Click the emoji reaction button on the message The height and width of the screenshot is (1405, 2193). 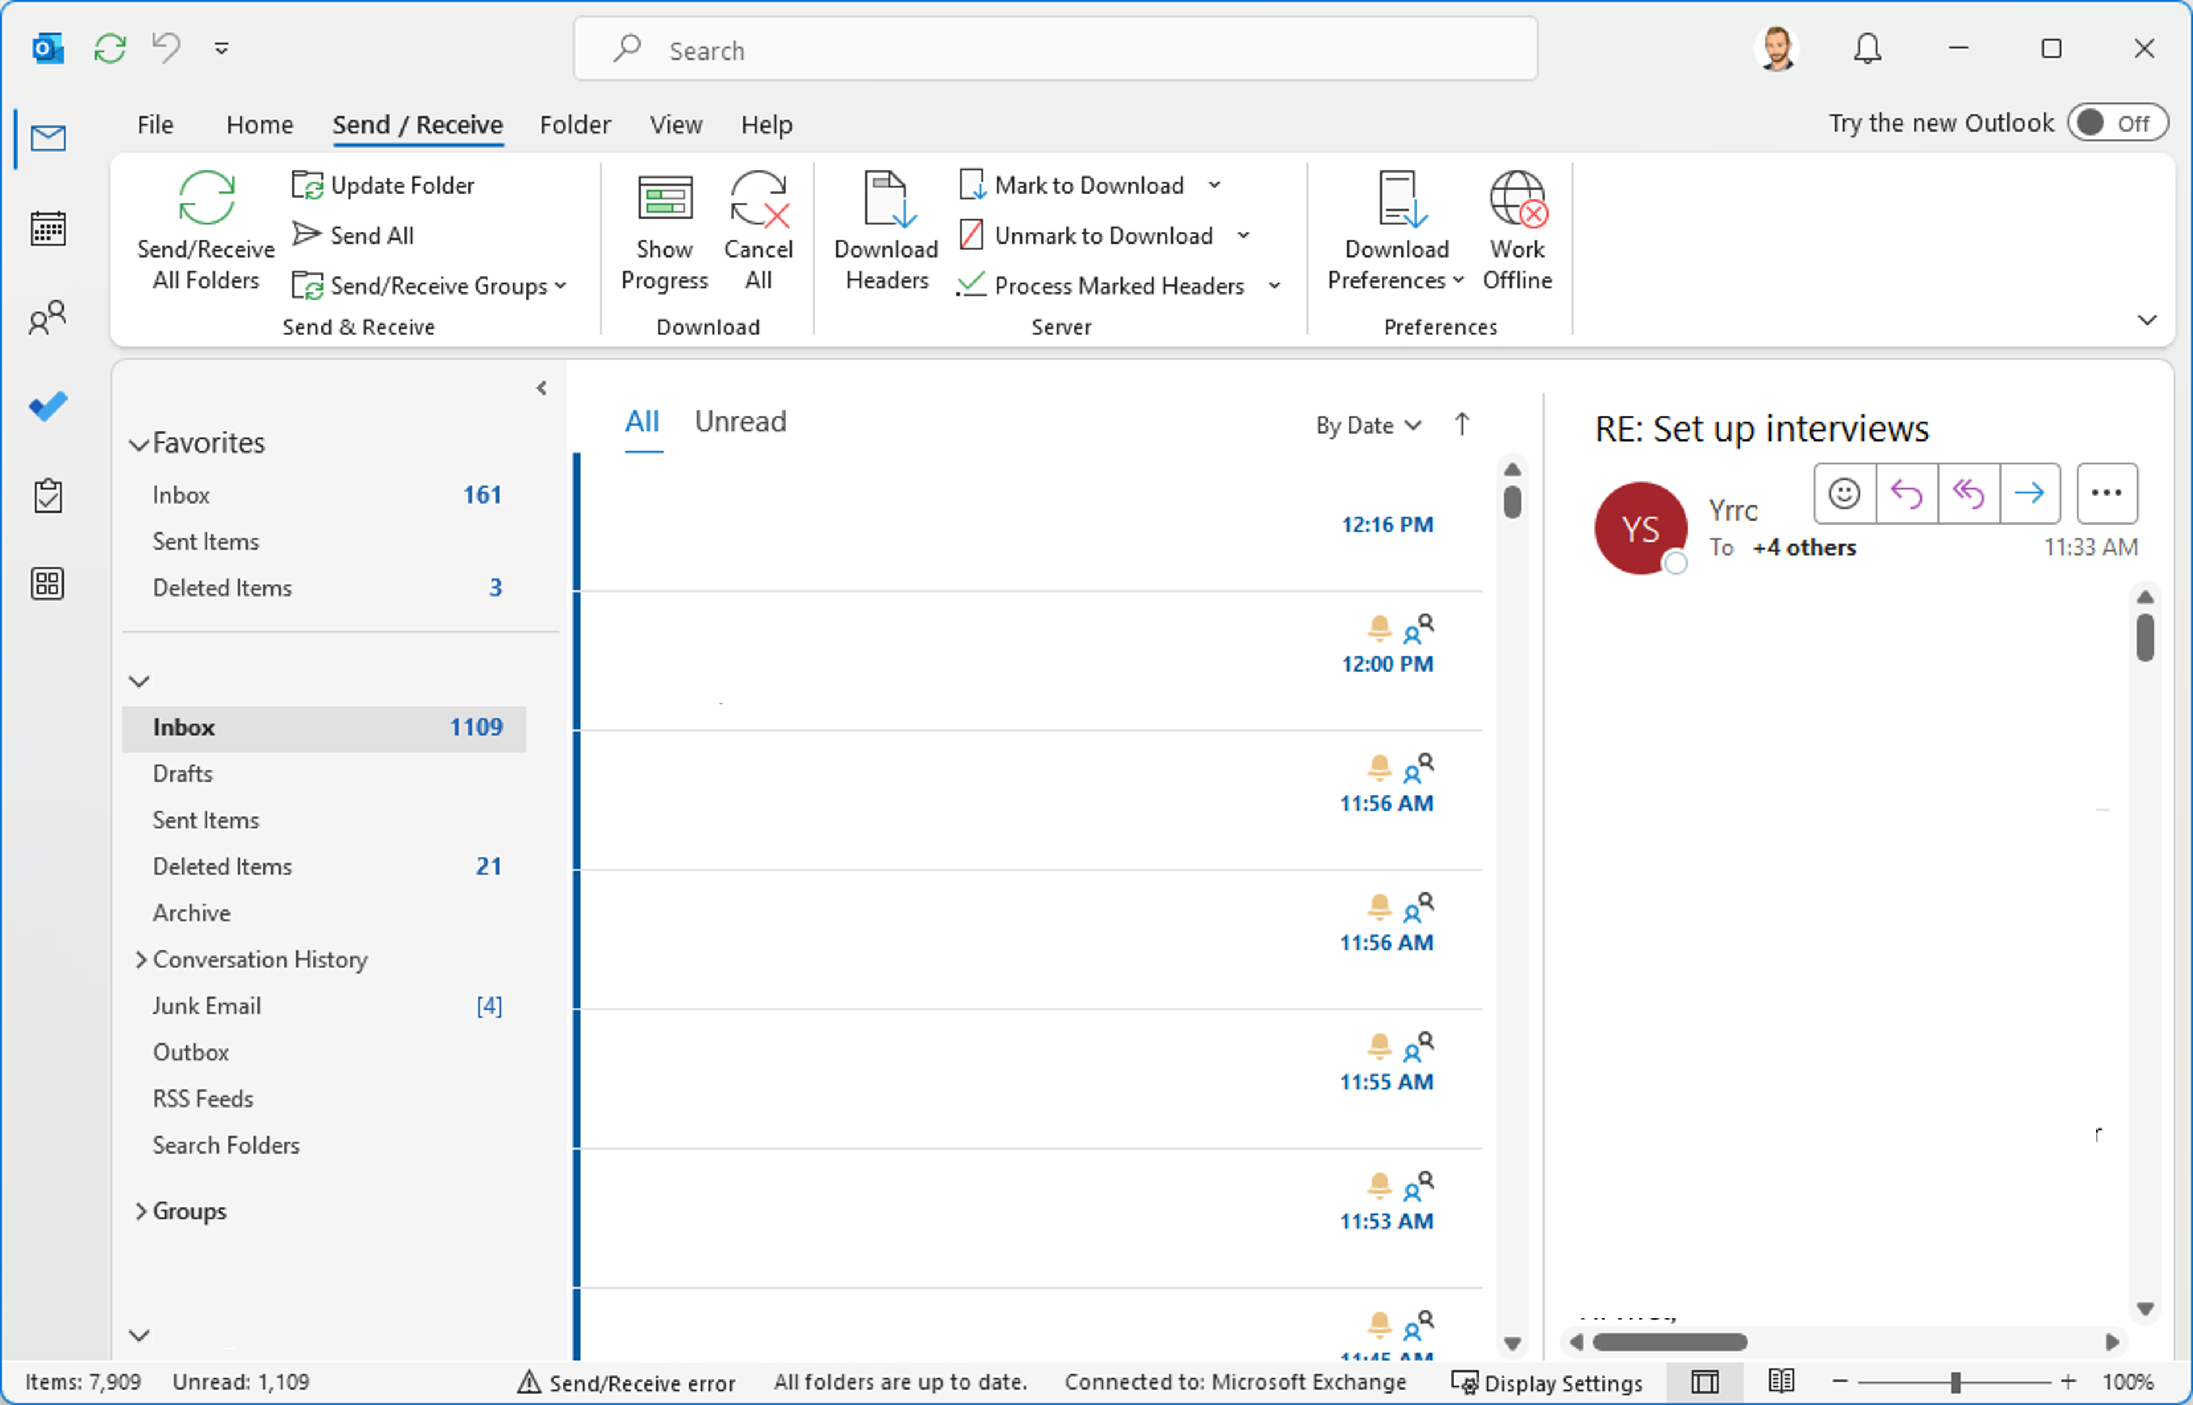1844,493
